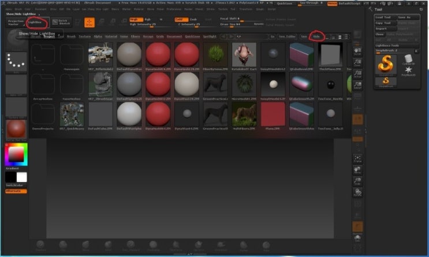The height and width of the screenshot is (257, 429).
Task: Click the AAHalf icon on right shelf
Action: (357, 85)
